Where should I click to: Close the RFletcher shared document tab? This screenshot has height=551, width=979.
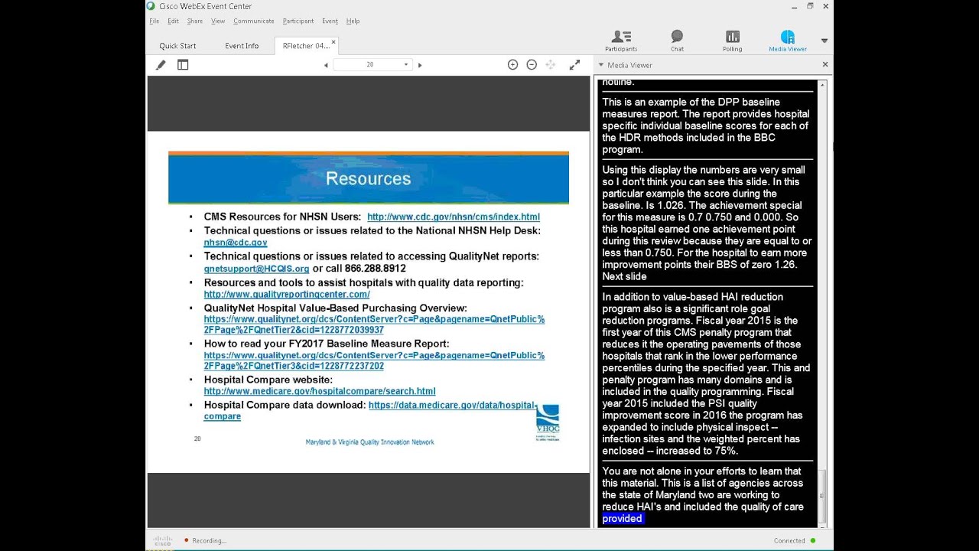[x=333, y=43]
